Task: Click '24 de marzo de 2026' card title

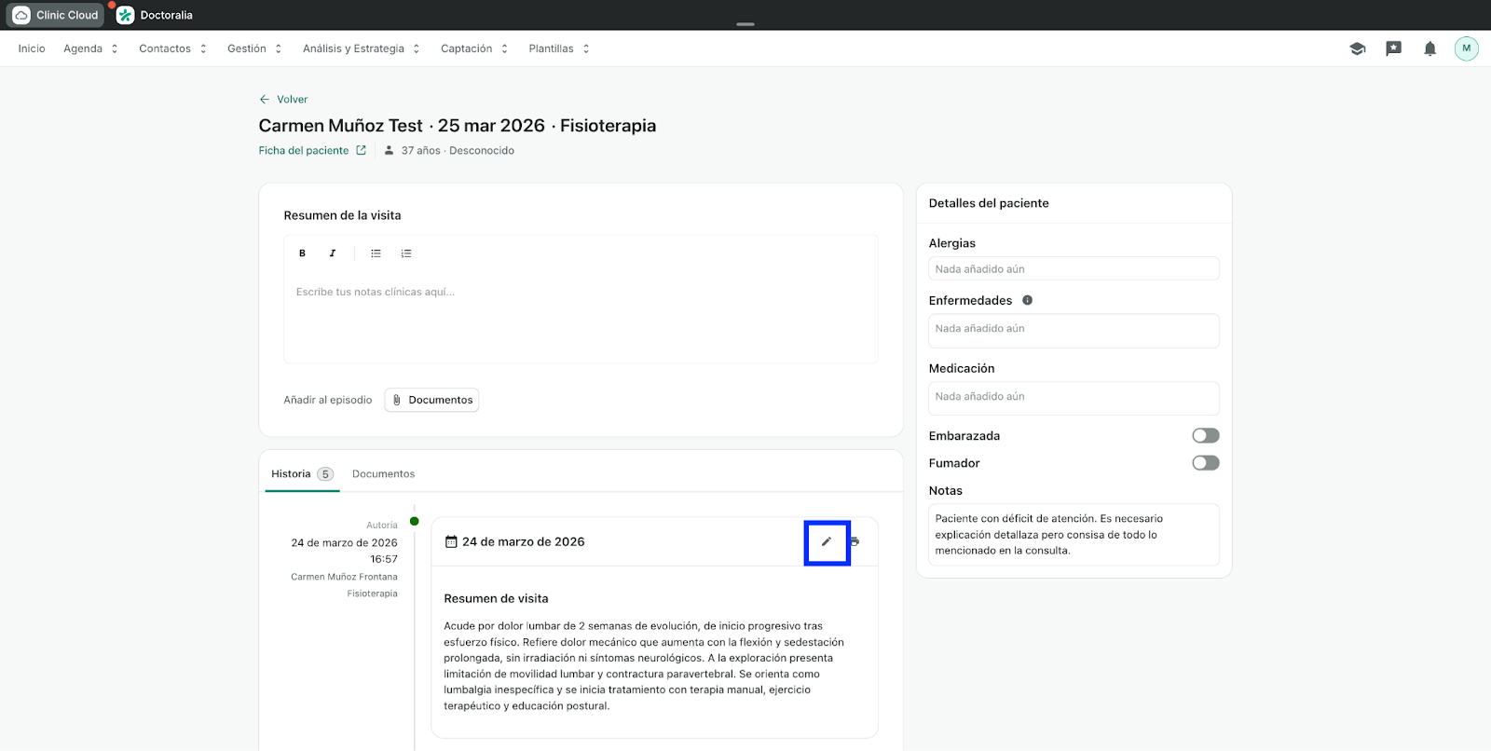Action: coord(524,541)
